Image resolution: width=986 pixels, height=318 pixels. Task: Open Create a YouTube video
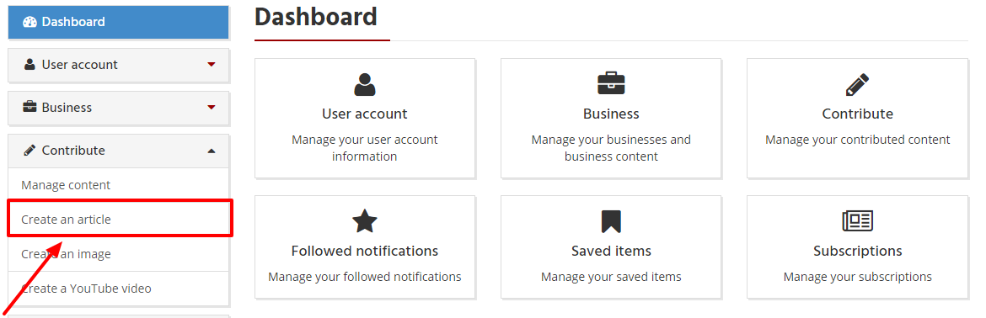pyautogui.click(x=86, y=289)
